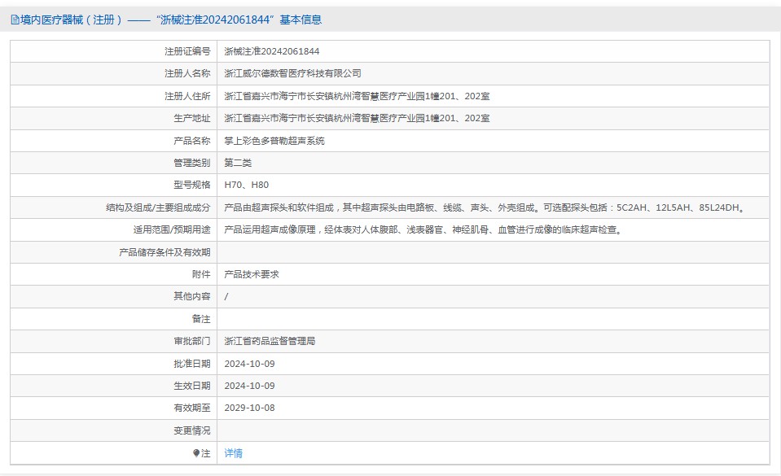Click the 适用范围/预期用途 label

171,229
